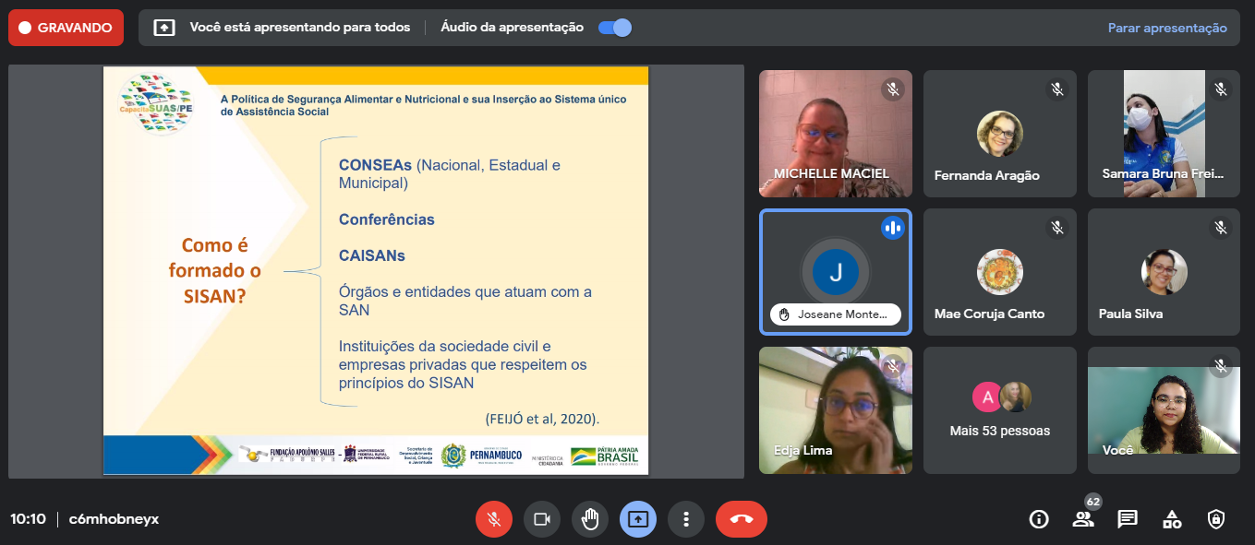Select Samara Bruna's video tile
Viewport: 1255px width, 545px height.
click(1164, 134)
